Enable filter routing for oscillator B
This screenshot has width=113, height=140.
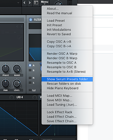pyautogui.click(x=30, y=70)
